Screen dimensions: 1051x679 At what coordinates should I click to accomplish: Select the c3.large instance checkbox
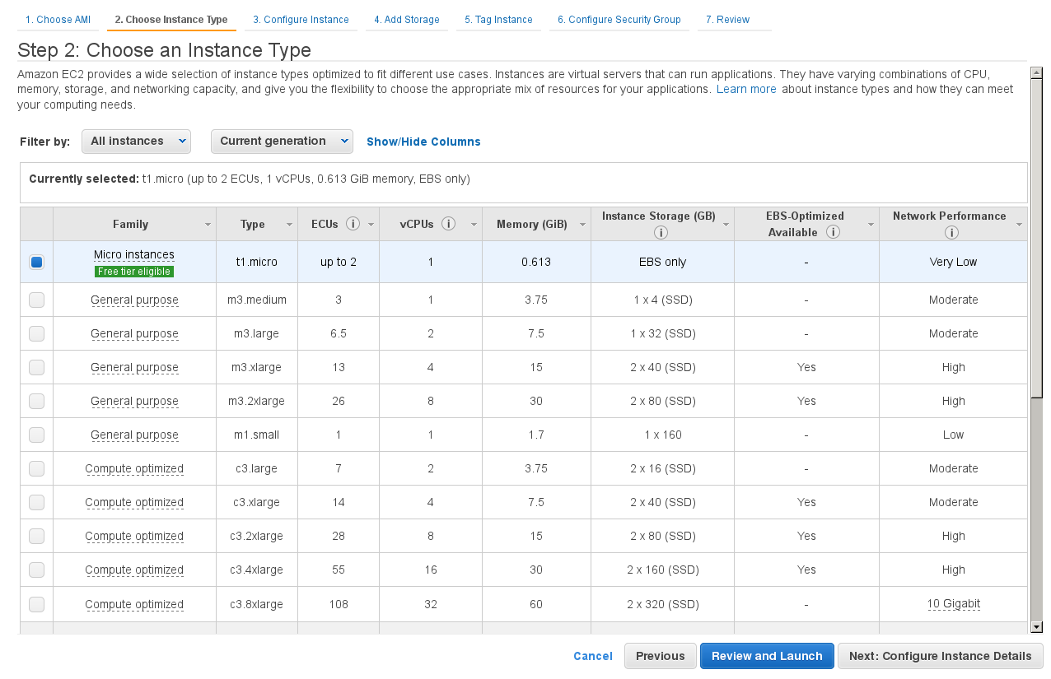[x=36, y=468]
